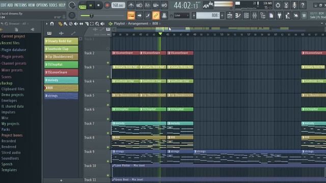Viewport: 326px width, 183px height.
Task: Stop playback with the stop button
Action: 98,6
